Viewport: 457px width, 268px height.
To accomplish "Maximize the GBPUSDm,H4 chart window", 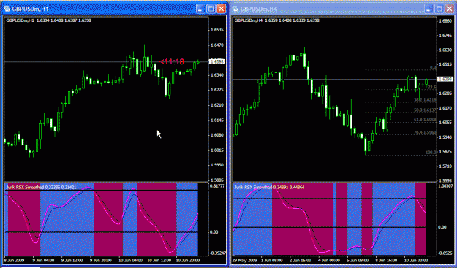I will pyautogui.click(x=439, y=9).
